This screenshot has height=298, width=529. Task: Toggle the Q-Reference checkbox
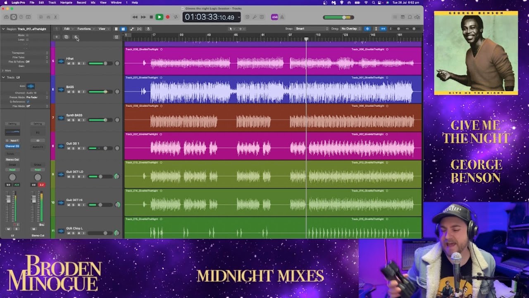(x=28, y=101)
